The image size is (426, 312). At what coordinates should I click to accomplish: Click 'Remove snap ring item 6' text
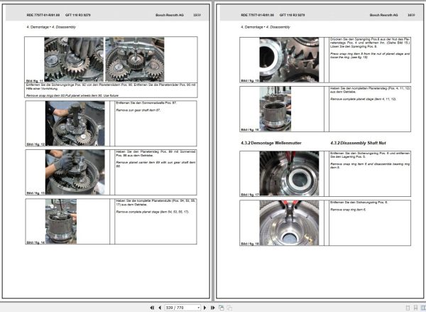pyautogui.click(x=348, y=210)
